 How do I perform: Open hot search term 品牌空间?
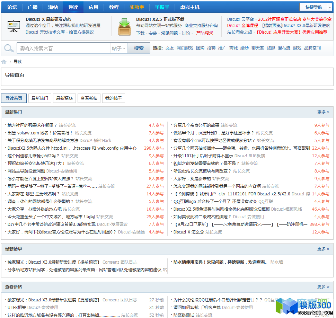coord(312,48)
